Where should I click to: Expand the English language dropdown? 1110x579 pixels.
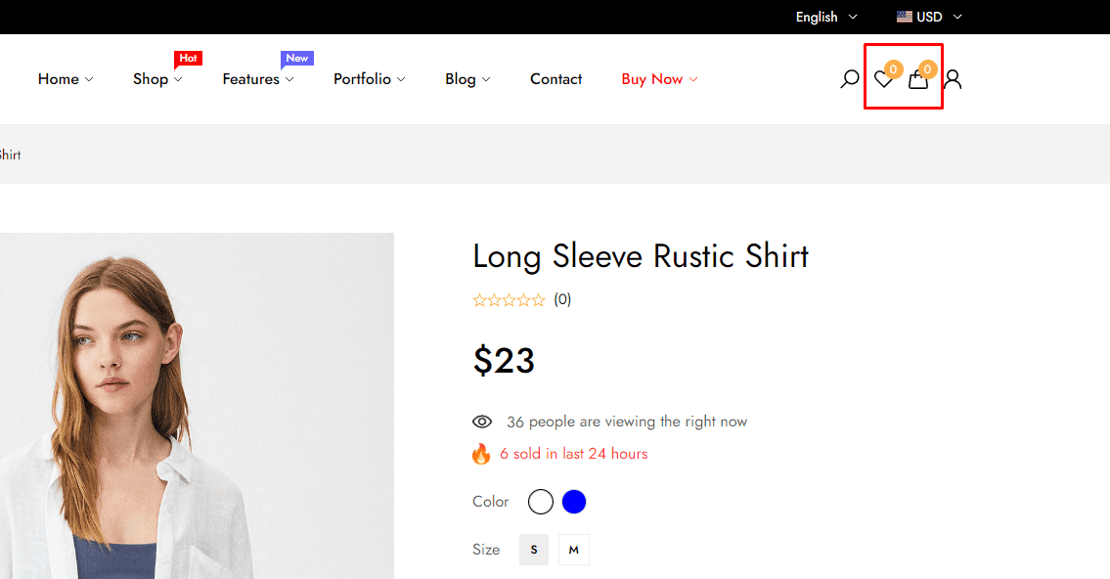(x=825, y=17)
